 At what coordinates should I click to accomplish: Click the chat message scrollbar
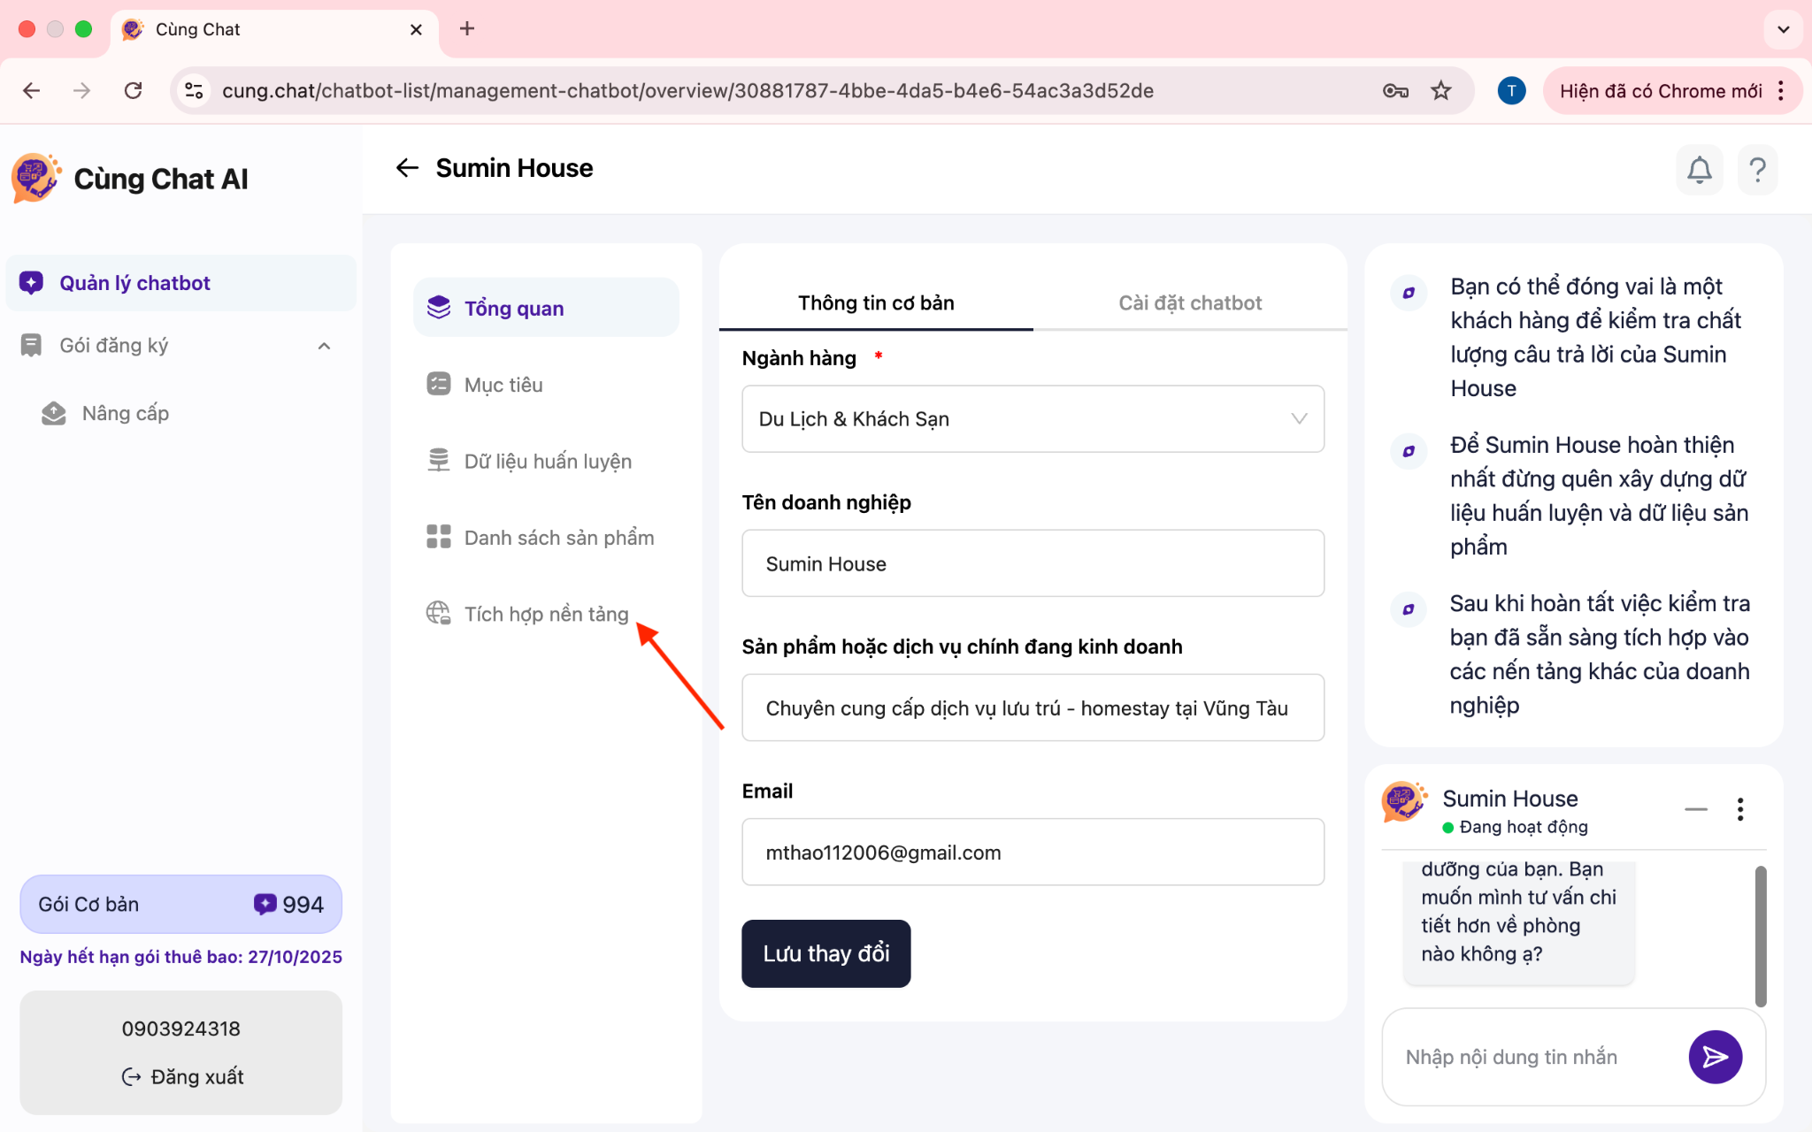pos(1760,936)
